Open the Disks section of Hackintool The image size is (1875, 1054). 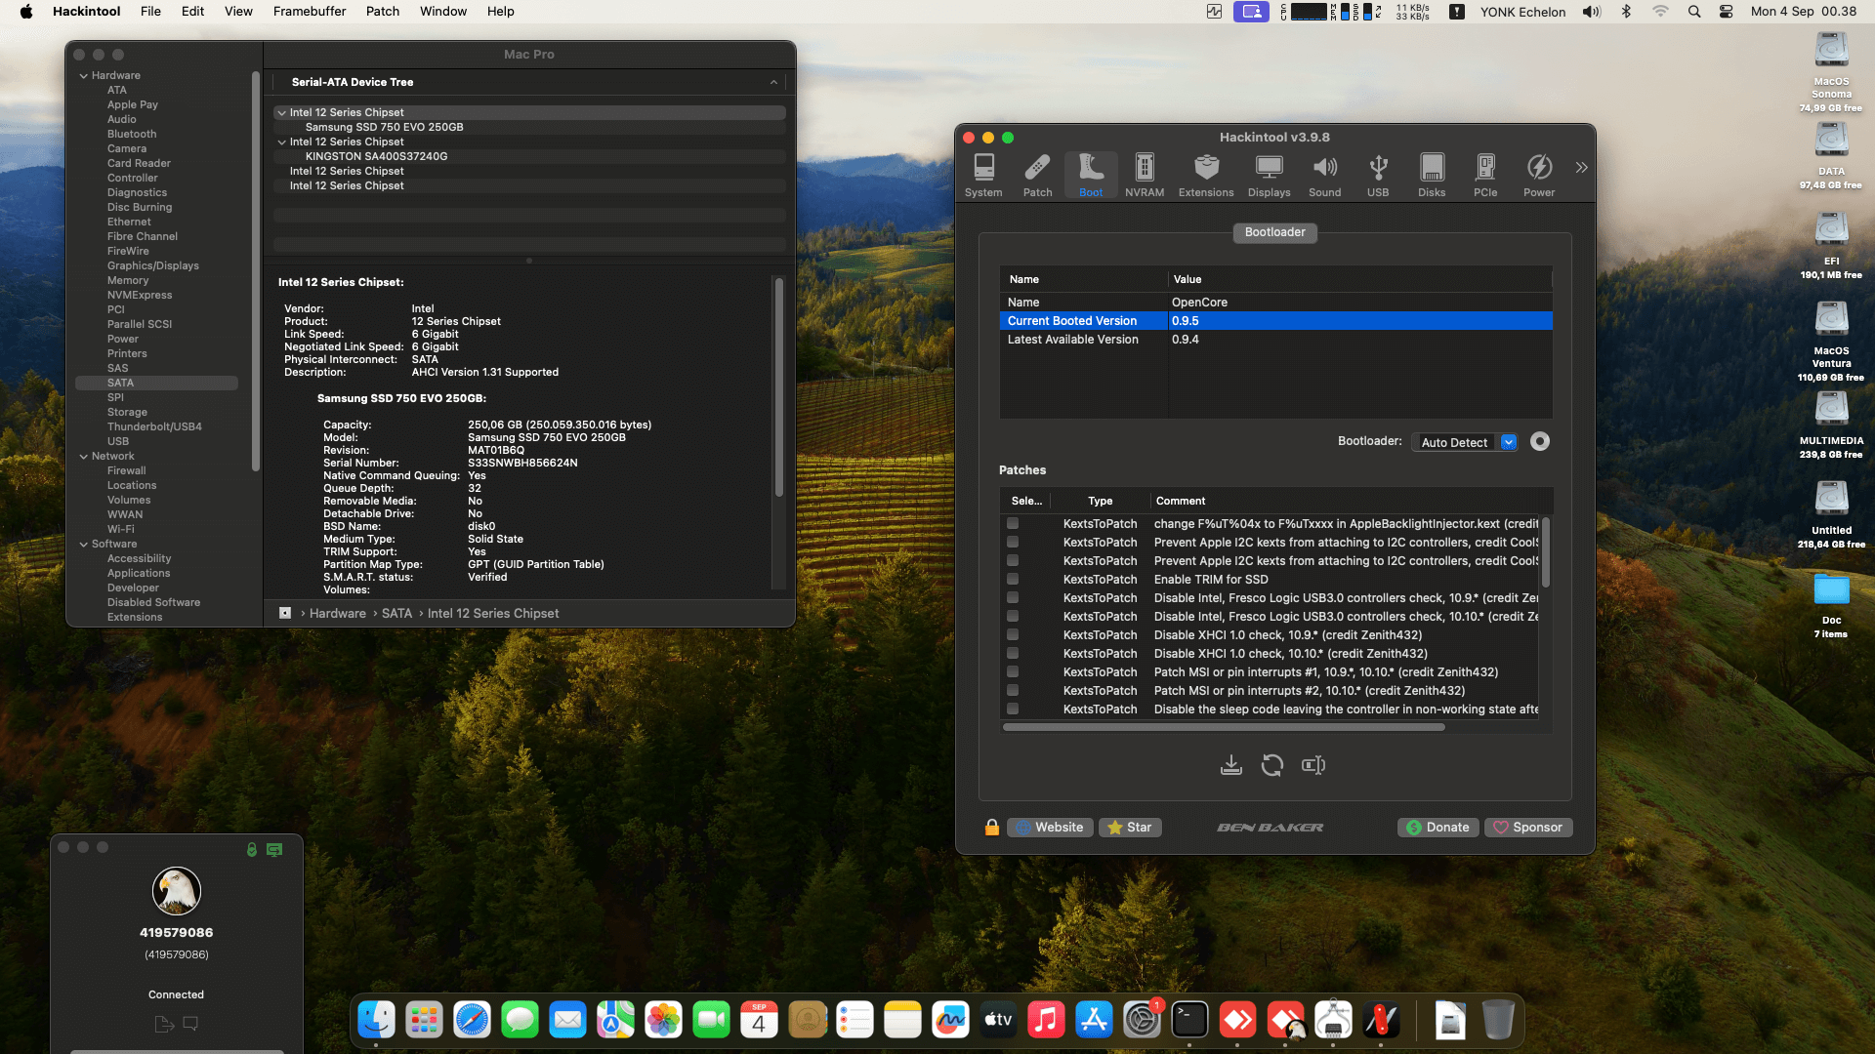click(x=1431, y=176)
